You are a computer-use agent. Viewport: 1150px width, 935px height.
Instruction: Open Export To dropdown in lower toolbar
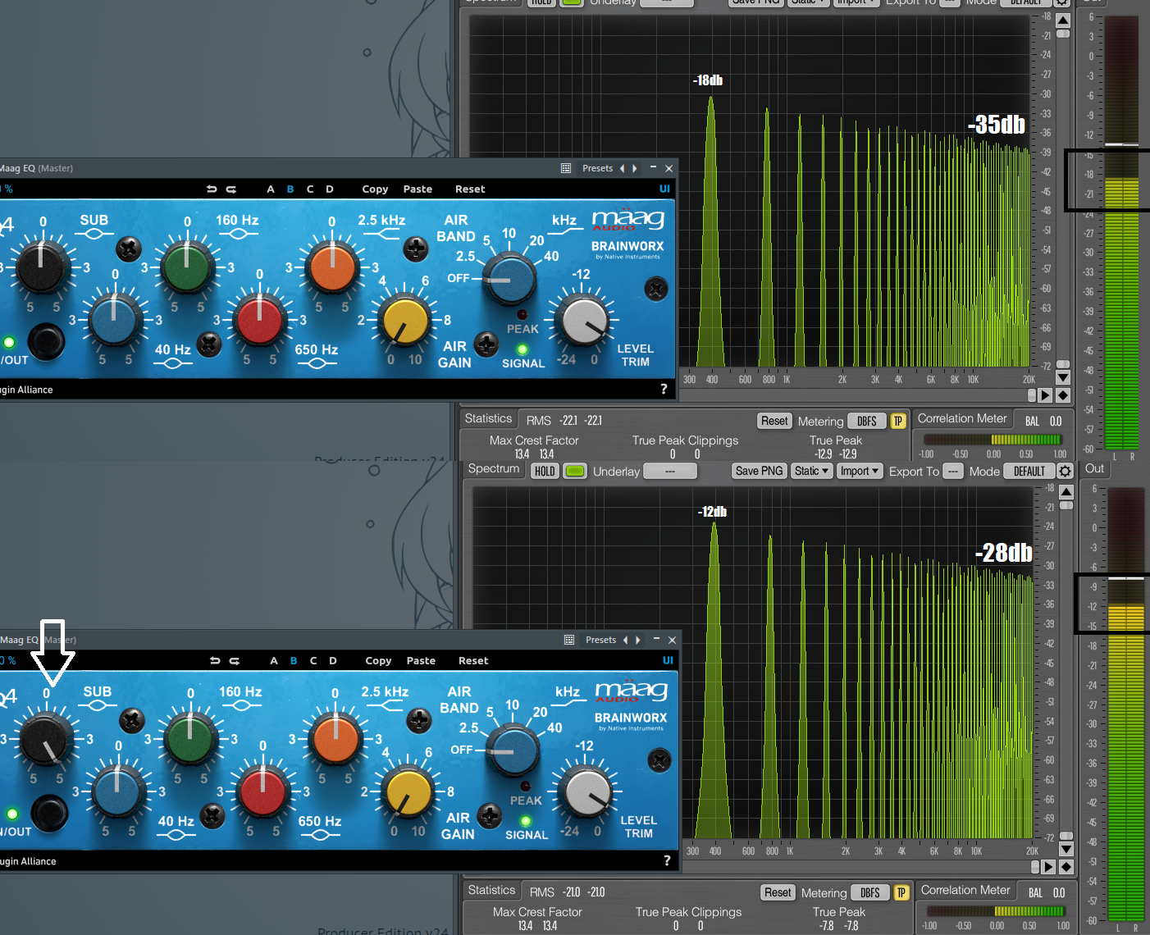[952, 471]
